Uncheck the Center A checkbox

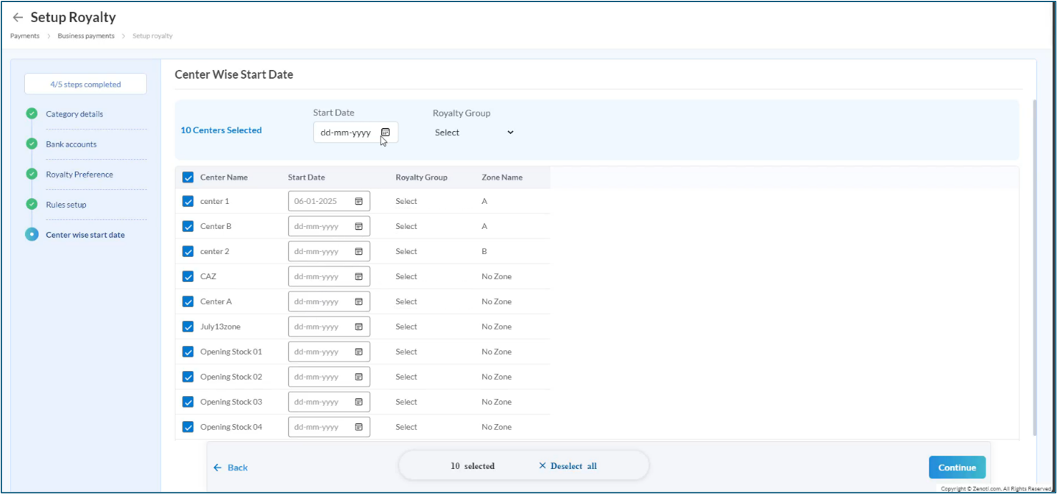tap(188, 302)
